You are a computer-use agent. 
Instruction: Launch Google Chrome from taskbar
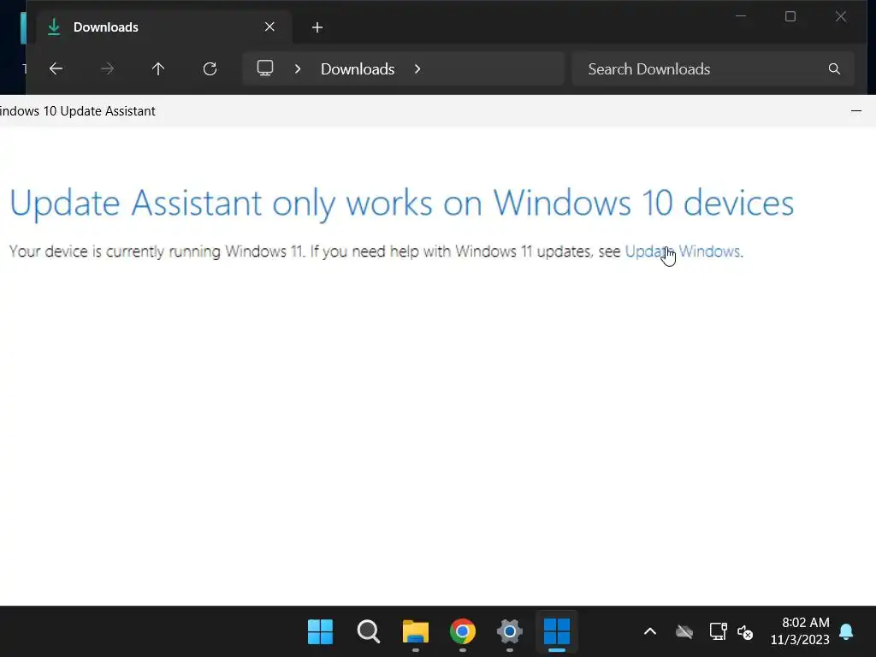pos(463,632)
